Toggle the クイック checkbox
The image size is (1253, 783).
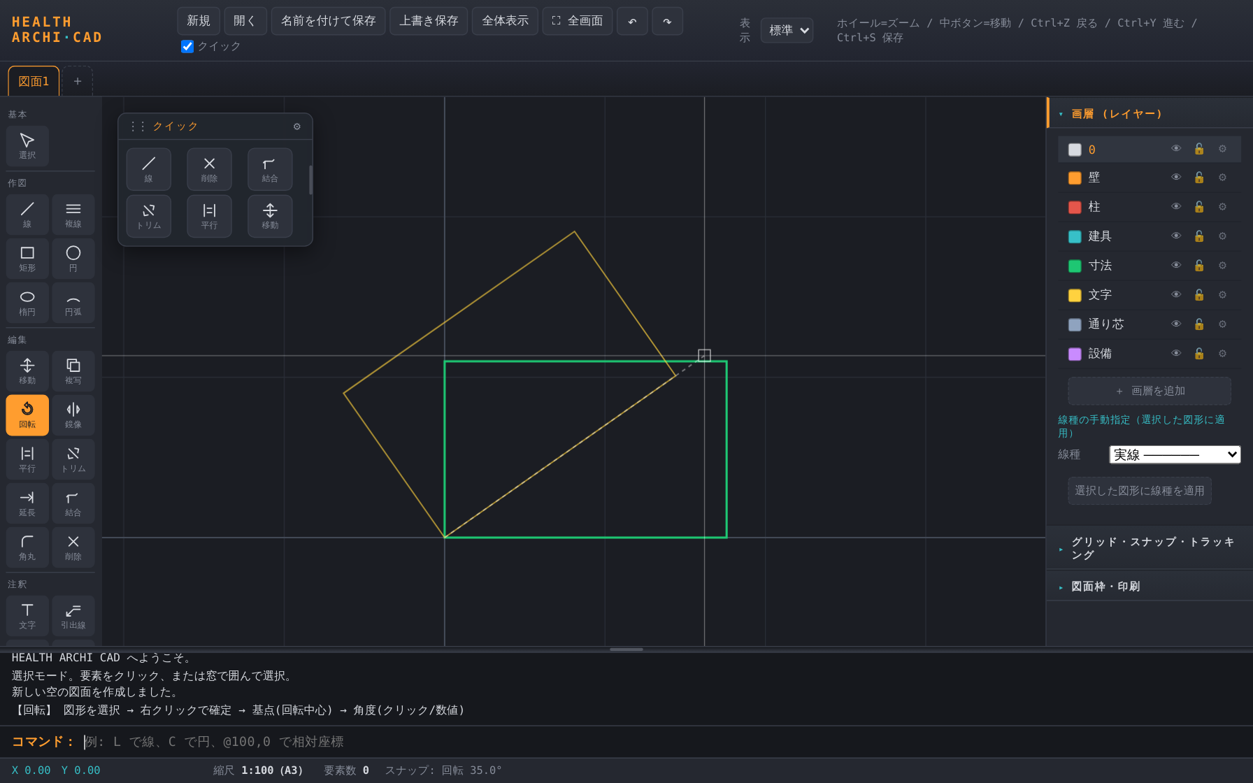tap(187, 46)
